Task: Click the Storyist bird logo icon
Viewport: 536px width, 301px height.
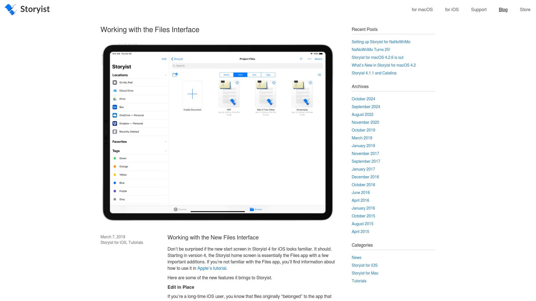Action: pos(11,9)
